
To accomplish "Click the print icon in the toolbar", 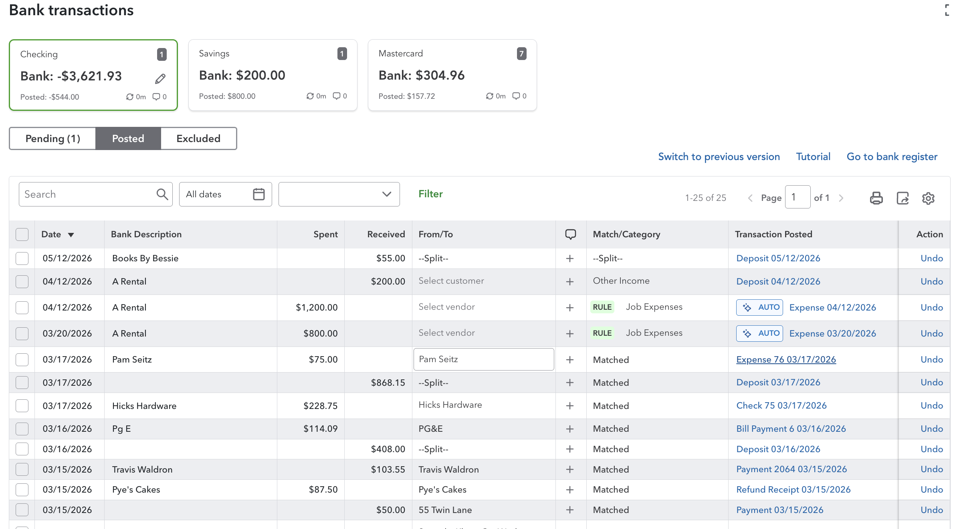I will 876,198.
